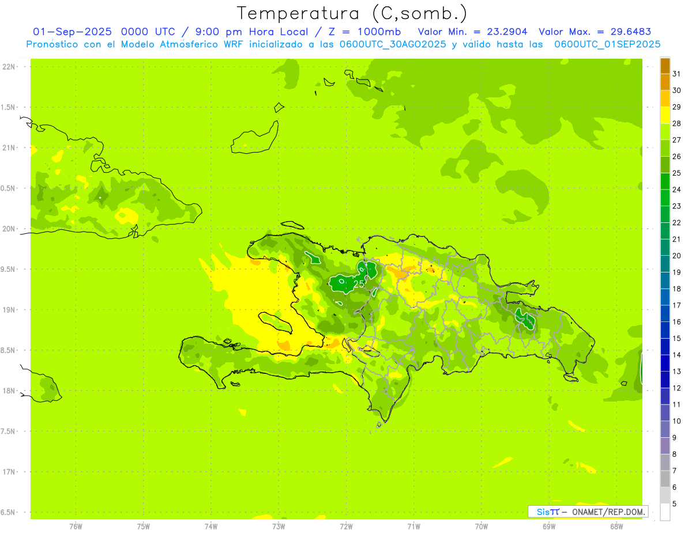Pick the green colorbar swatch between 24 and 25
Screen dimensions: 692x534
click(665, 181)
